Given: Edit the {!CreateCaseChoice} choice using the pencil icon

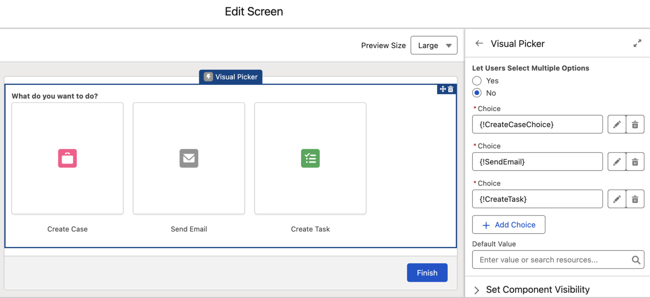Looking at the screenshot, I should click(617, 124).
